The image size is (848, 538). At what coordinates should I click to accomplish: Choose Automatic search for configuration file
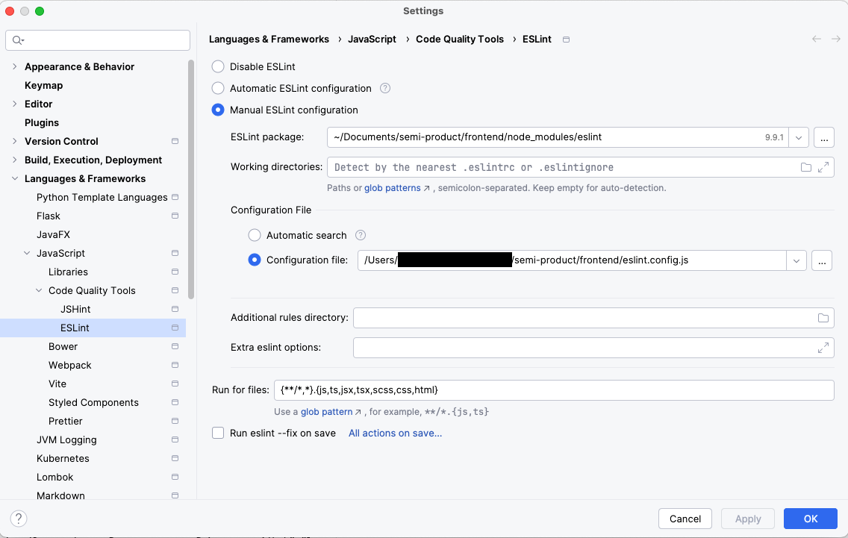coord(255,235)
